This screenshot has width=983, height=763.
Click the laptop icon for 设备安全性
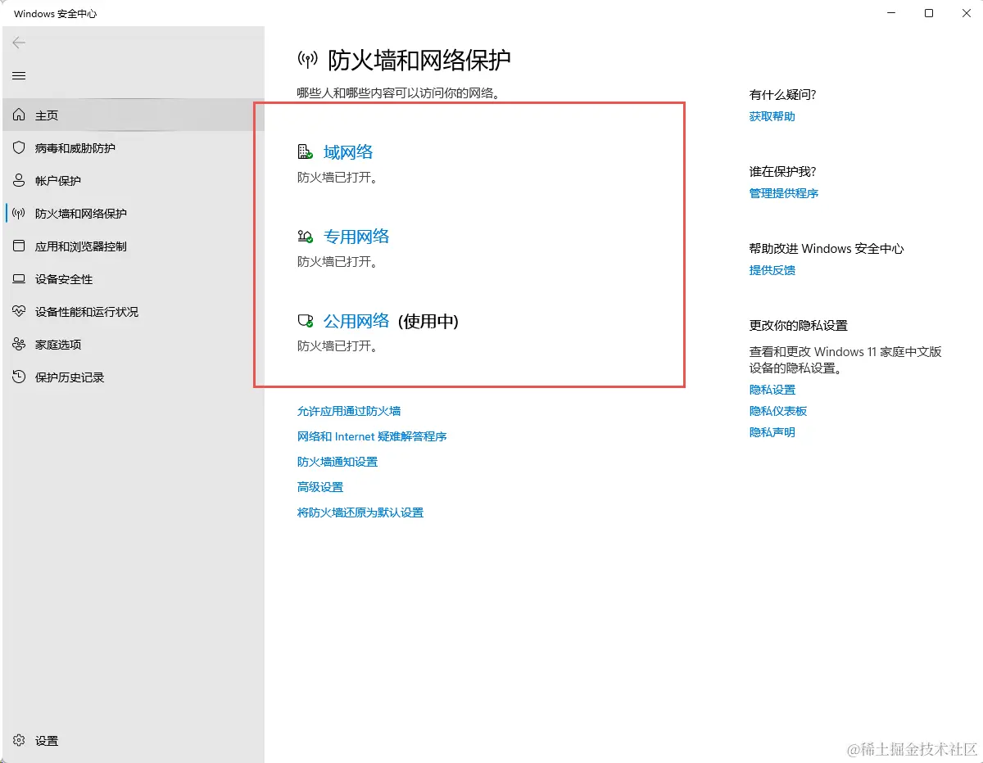pyautogui.click(x=19, y=279)
